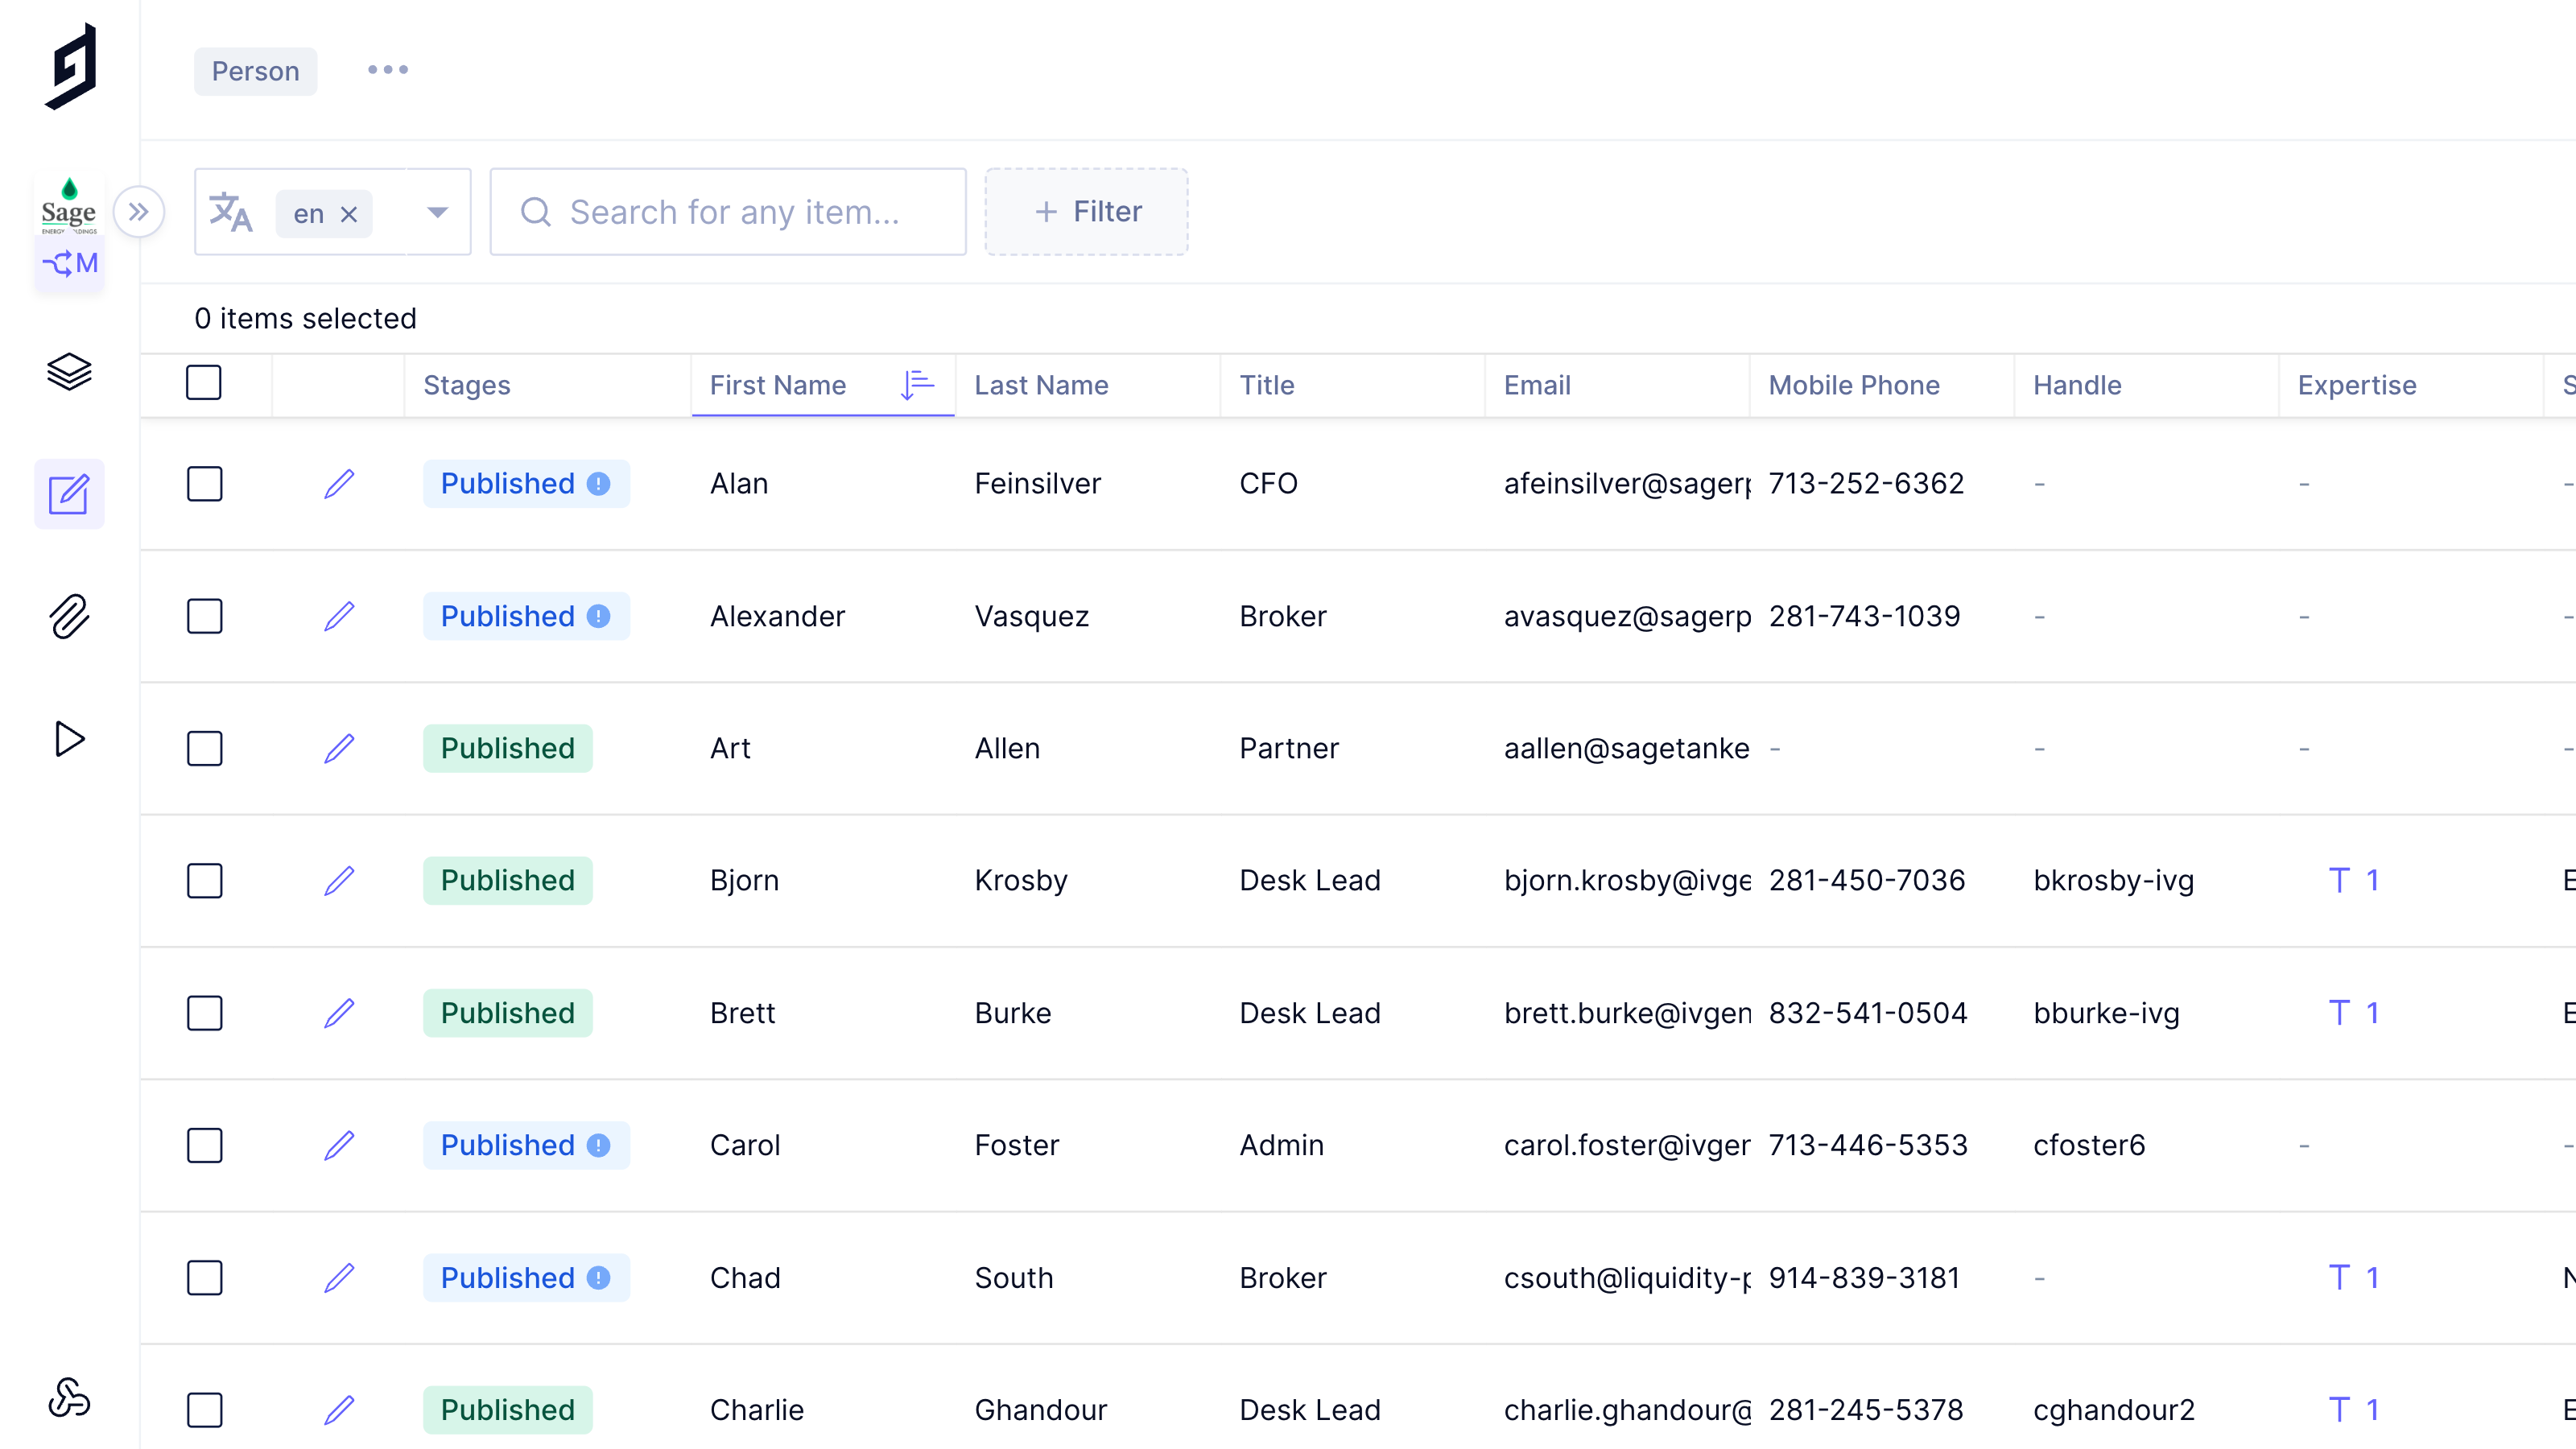Expand the sidebar with double chevron button
The width and height of the screenshot is (2576, 1449).
click(x=139, y=212)
